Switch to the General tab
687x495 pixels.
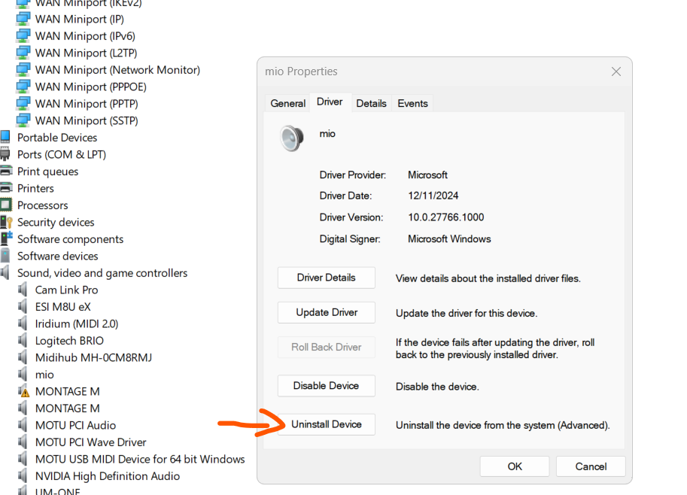coord(288,104)
